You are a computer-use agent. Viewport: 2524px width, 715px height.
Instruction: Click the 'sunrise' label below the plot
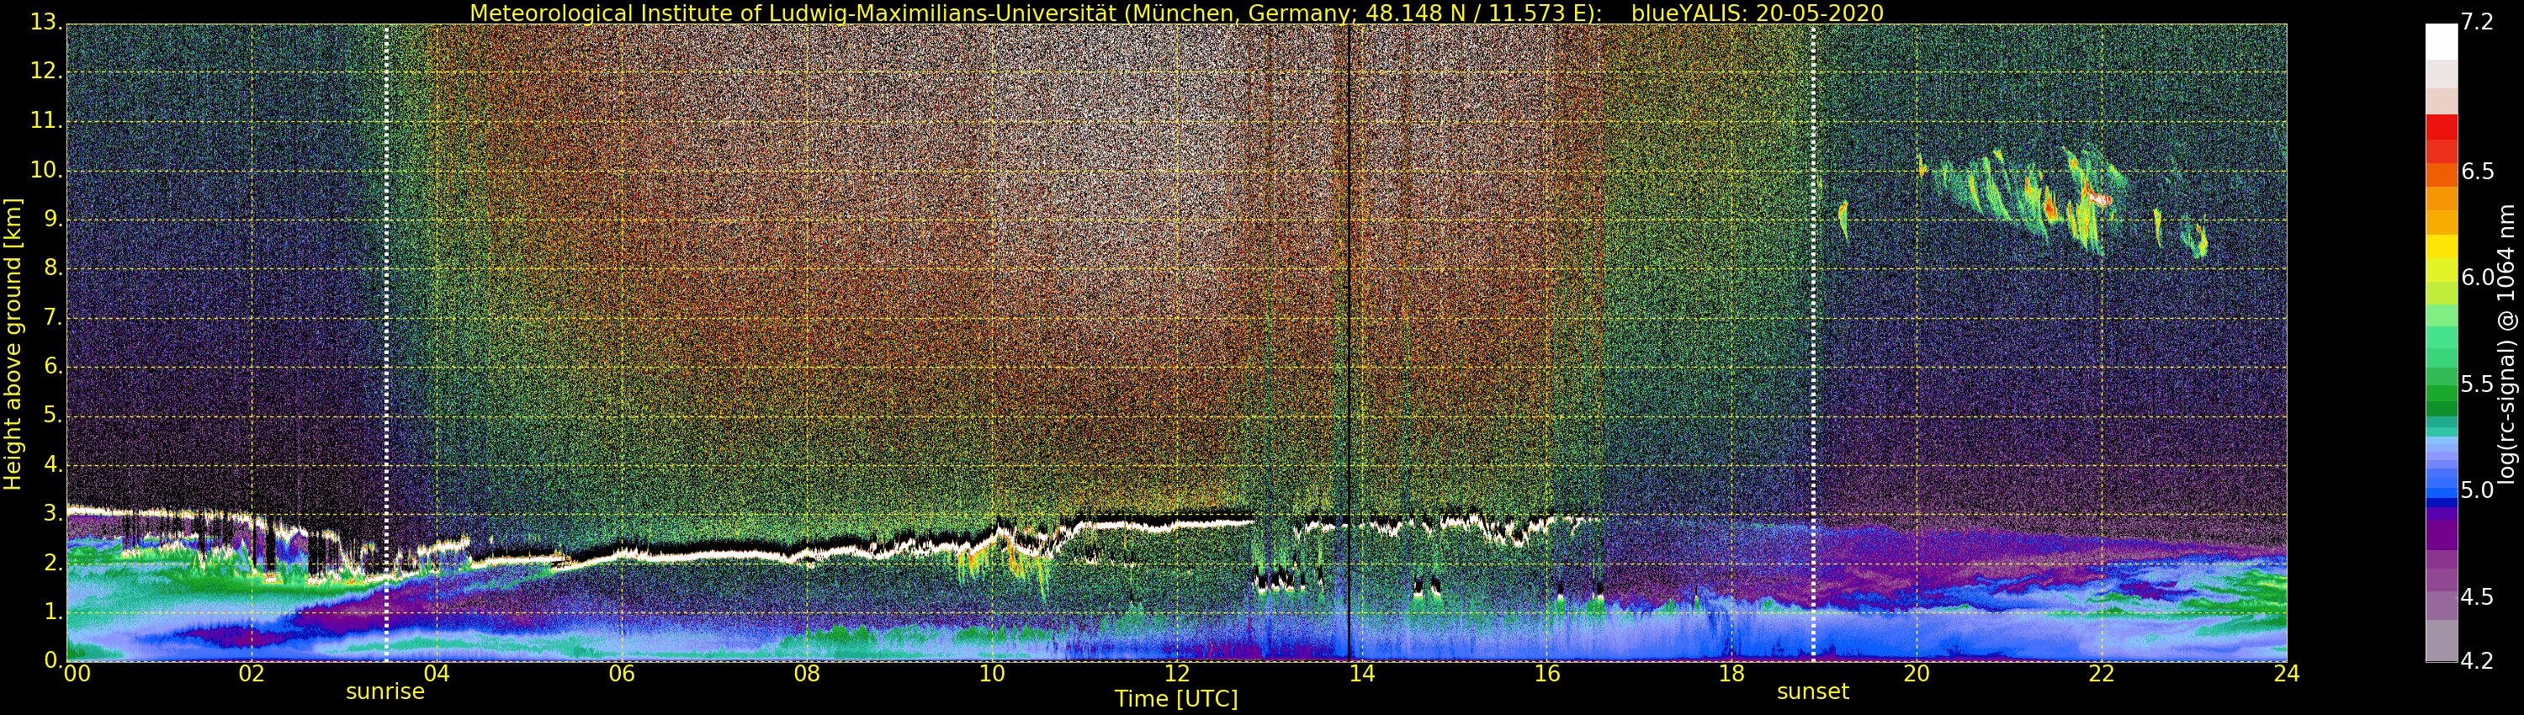pyautogui.click(x=385, y=691)
